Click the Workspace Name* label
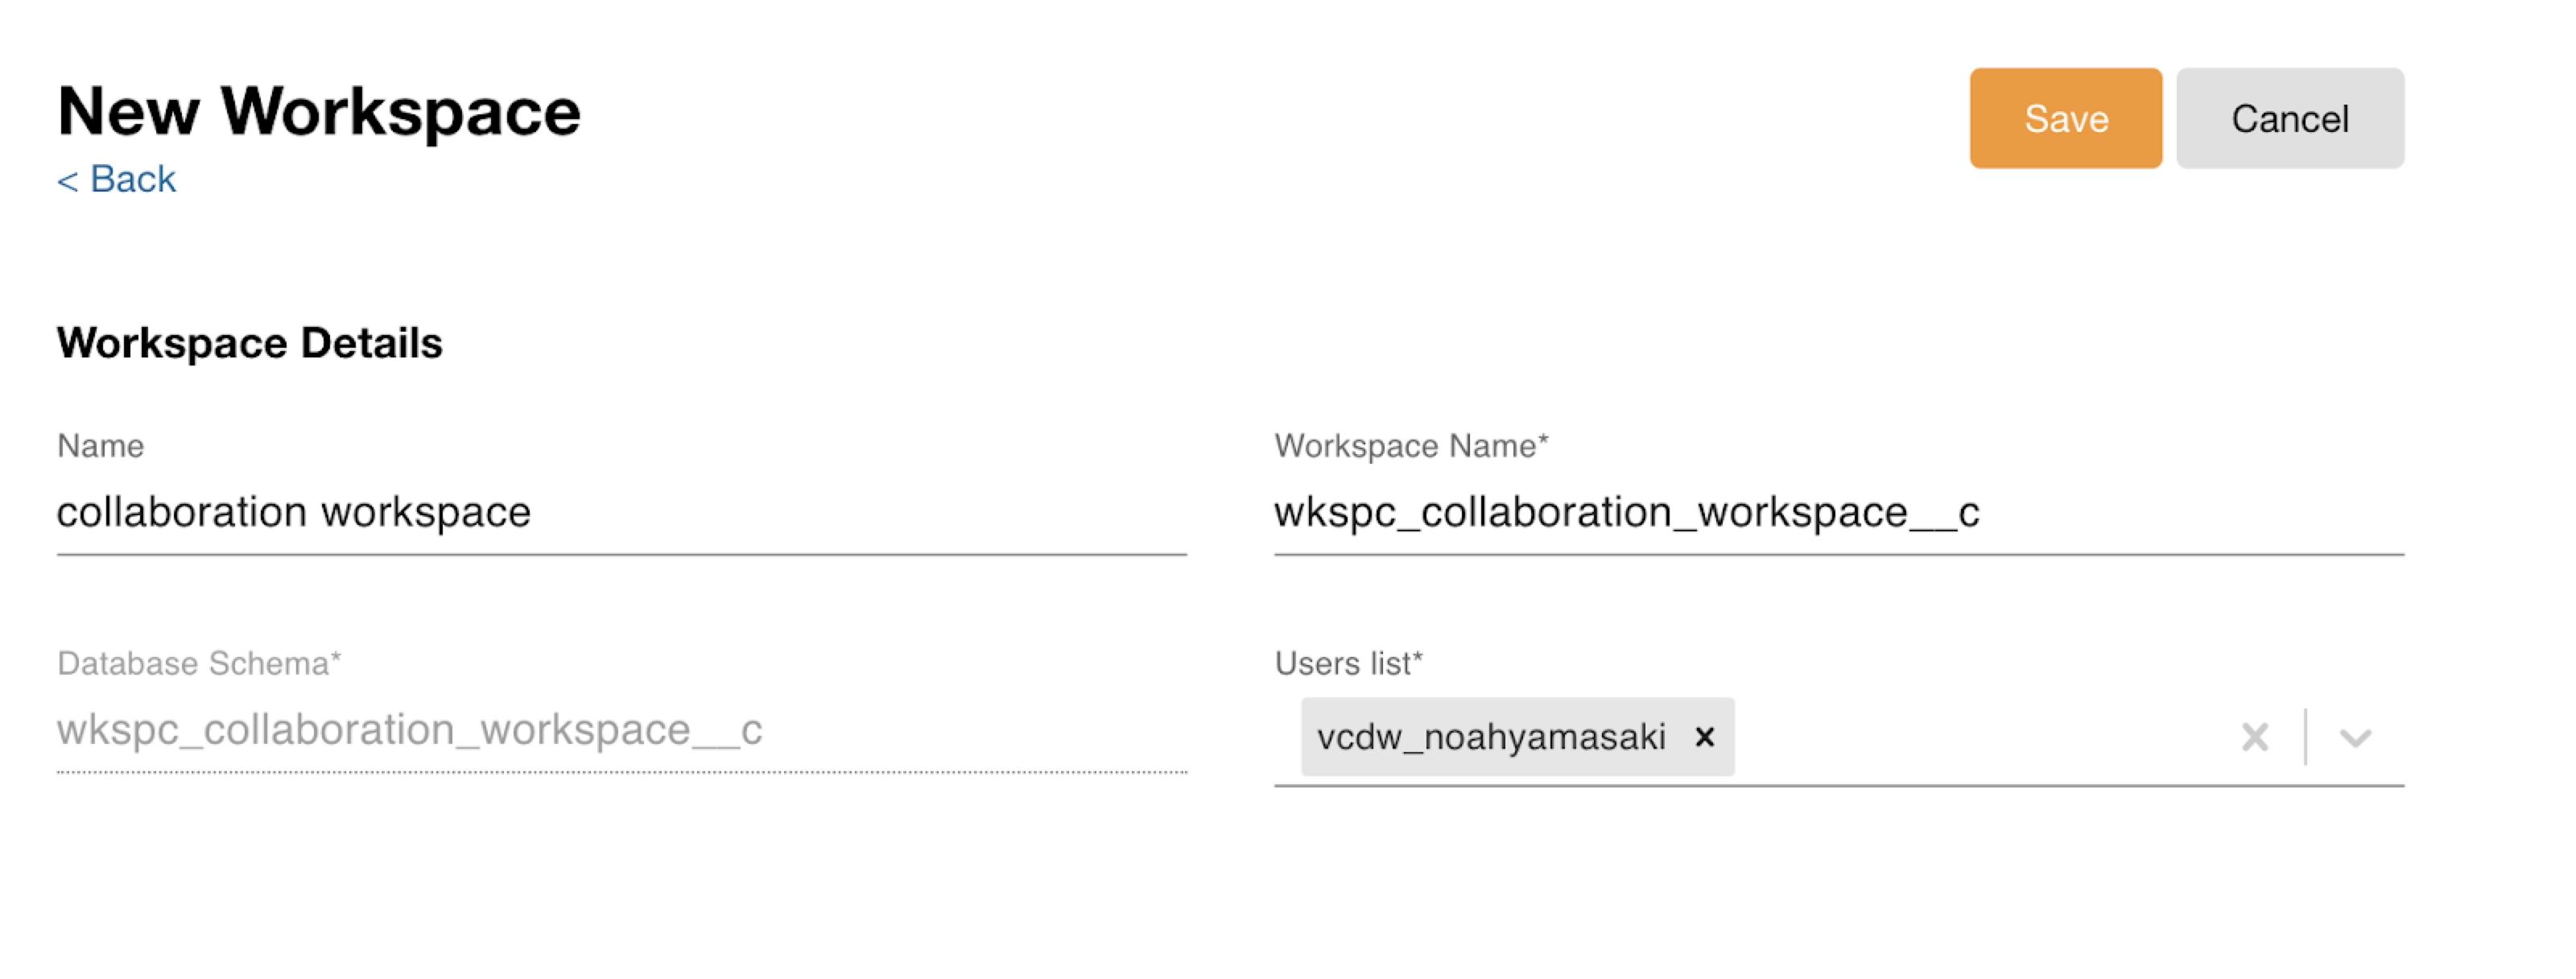The image size is (2576, 979). (1410, 446)
